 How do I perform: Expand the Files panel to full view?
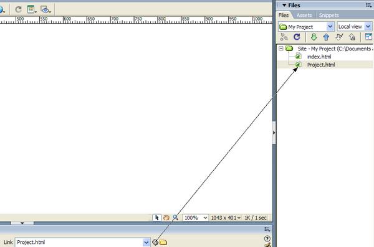(x=368, y=37)
